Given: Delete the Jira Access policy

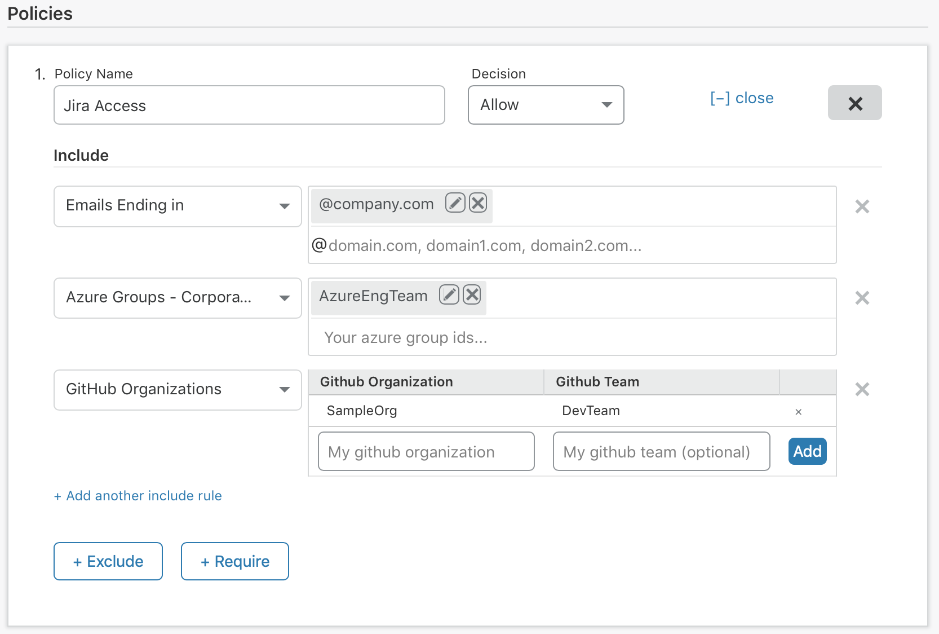Looking at the screenshot, I should click(x=854, y=103).
